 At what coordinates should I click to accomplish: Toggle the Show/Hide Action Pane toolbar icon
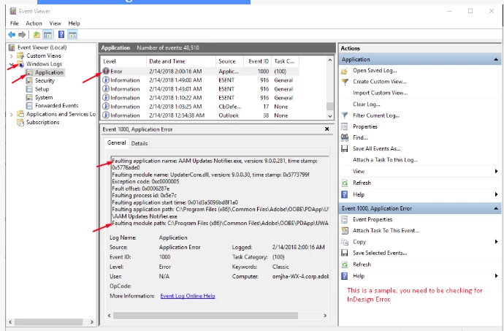[72, 34]
